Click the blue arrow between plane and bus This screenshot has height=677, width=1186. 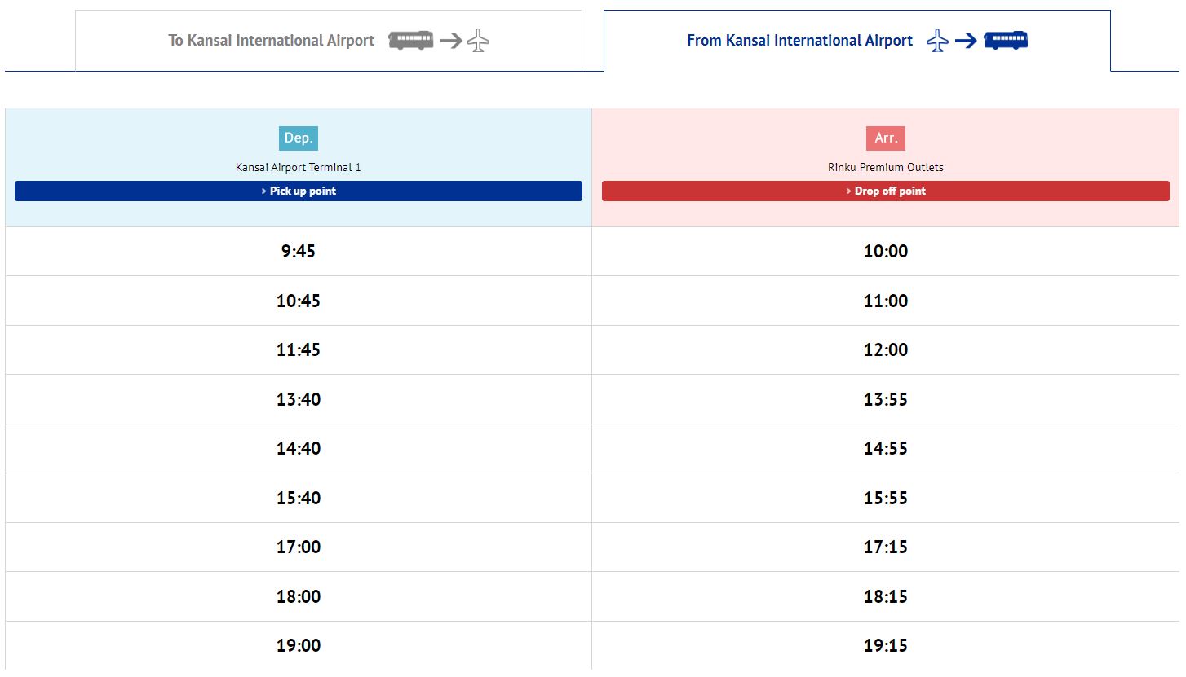click(x=967, y=41)
